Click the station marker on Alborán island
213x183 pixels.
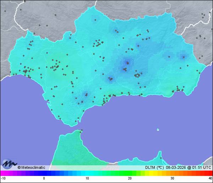click(x=158, y=130)
